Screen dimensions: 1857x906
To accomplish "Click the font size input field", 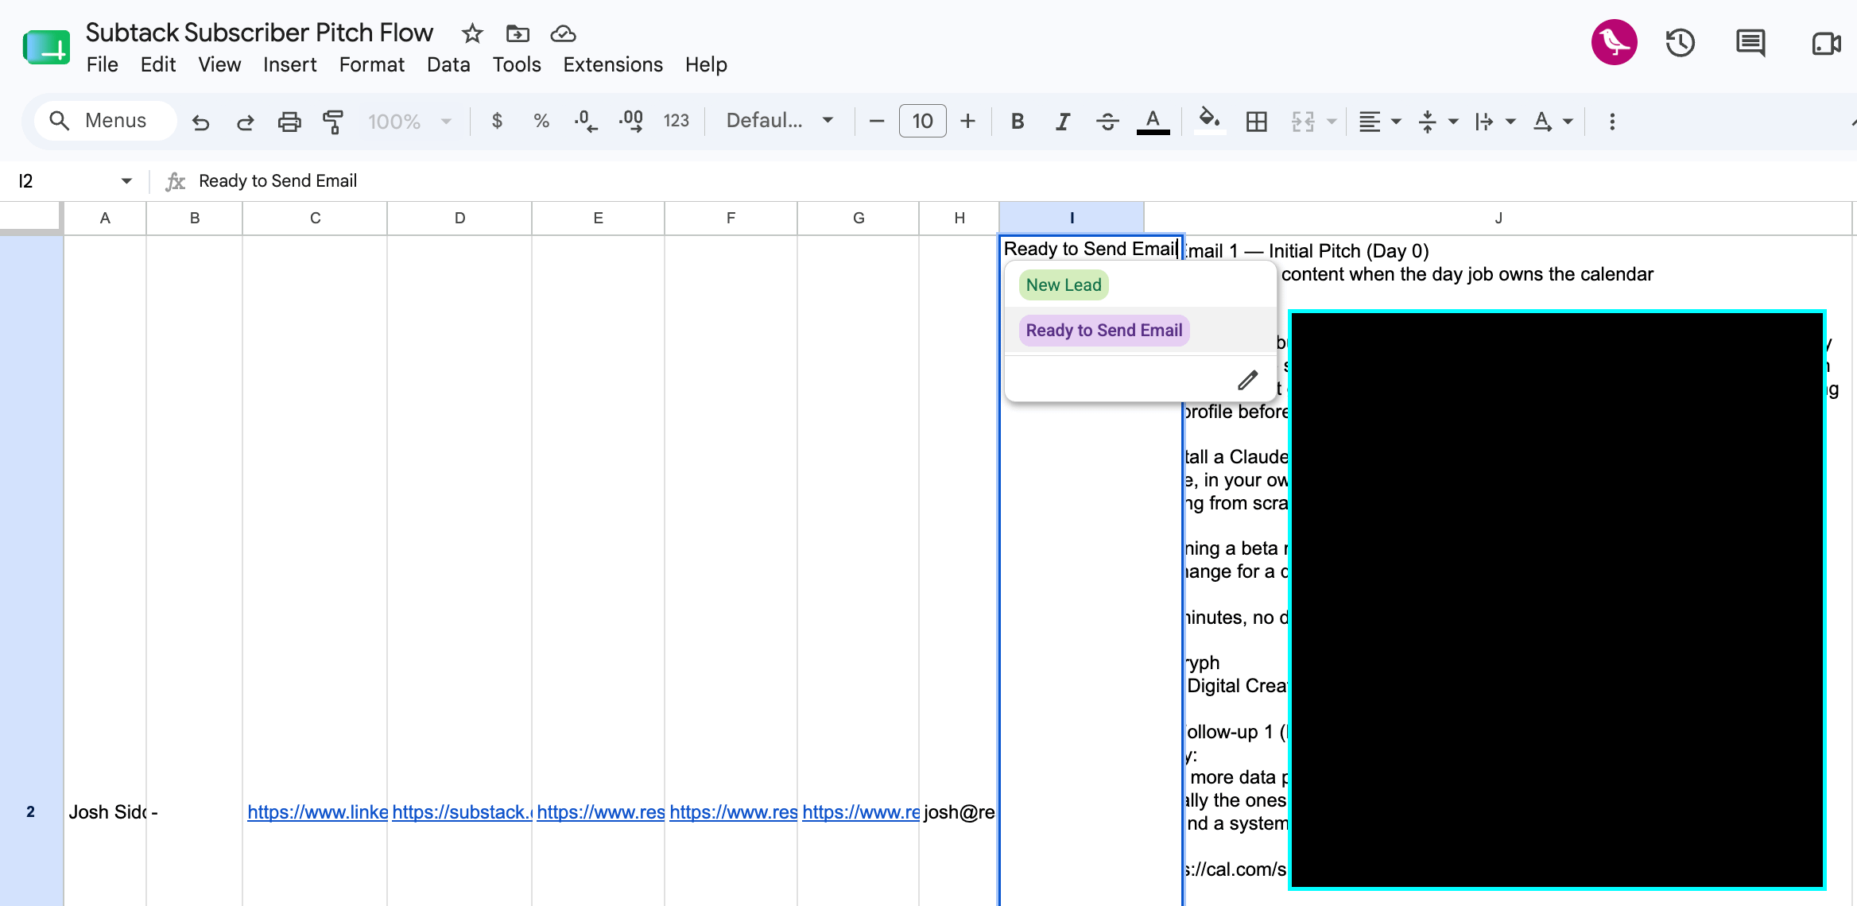I will 922,122.
